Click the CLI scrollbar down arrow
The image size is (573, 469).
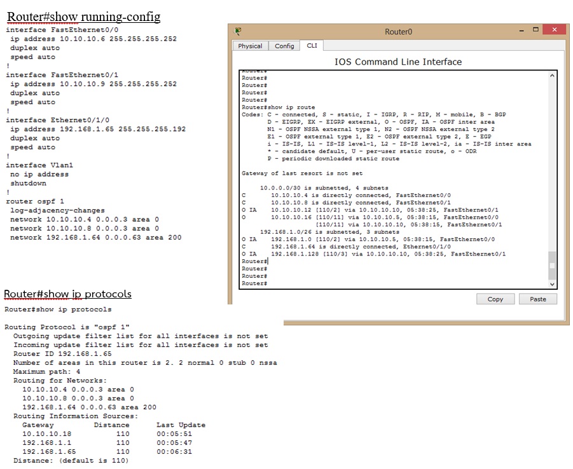(552, 284)
